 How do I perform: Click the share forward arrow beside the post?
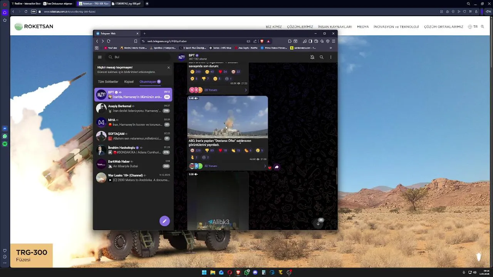277,167
